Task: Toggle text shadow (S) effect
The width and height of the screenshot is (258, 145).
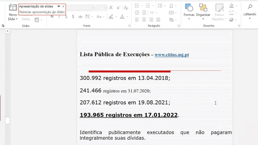Action: pos(73,17)
